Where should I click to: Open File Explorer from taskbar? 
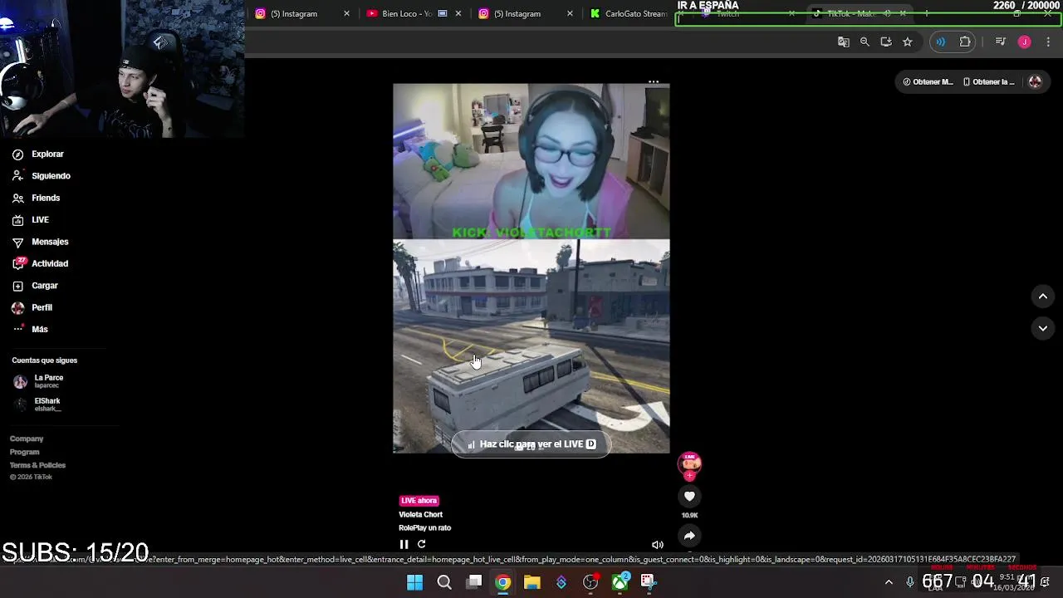click(x=532, y=582)
